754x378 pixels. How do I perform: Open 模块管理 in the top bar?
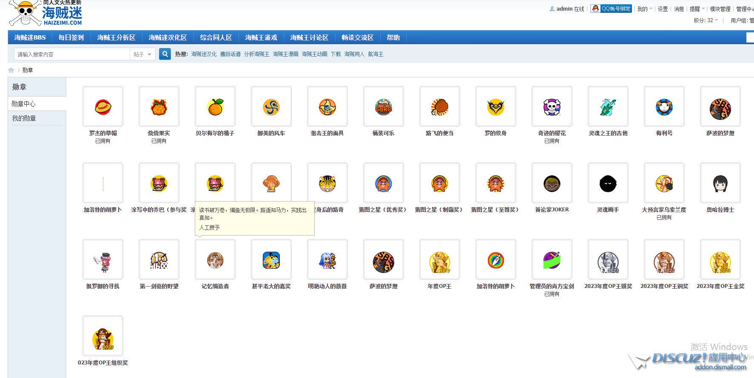click(720, 9)
